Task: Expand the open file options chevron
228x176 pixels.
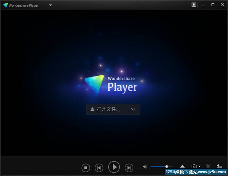Action: pos(133,109)
